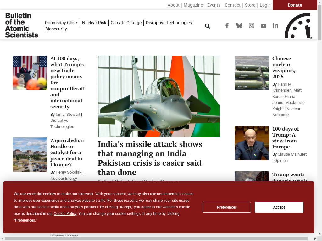The image size is (322, 241).
Task: Click the Doomsday Clock logo icon
Action: pos(298,26)
